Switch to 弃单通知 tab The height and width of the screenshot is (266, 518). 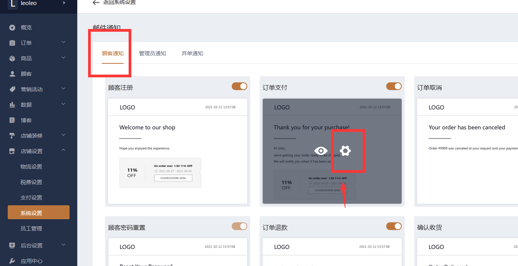click(192, 53)
